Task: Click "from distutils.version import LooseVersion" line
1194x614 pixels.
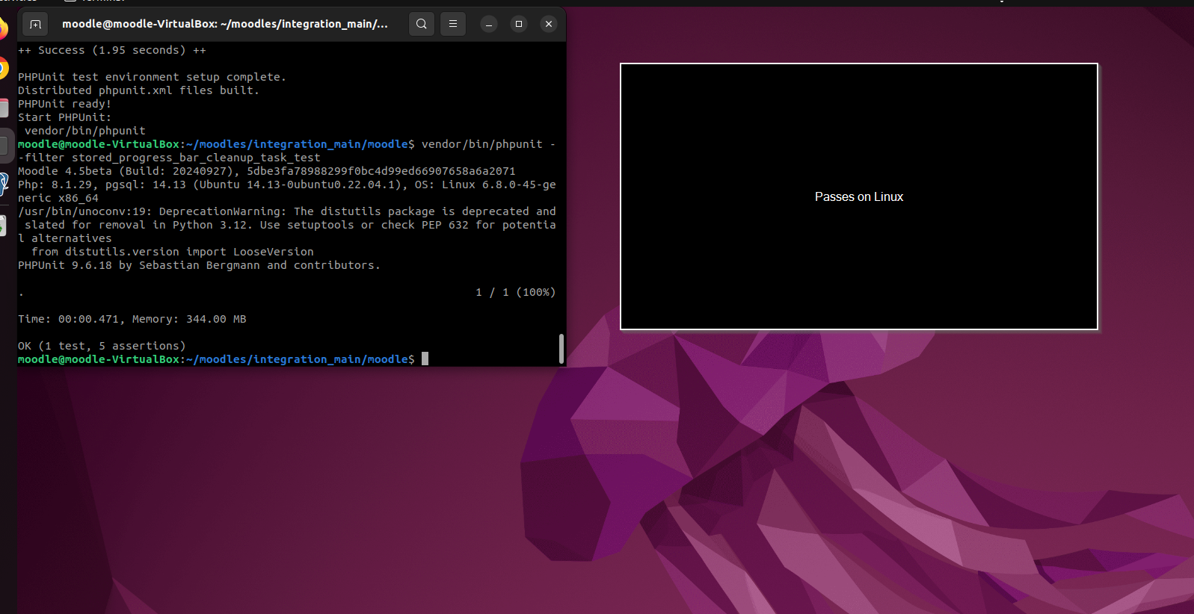Action: [x=172, y=252]
